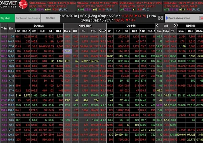Image resolution: width=203 pixels, height=143 pixels.
Task: Click the Trần column header
Action: (4, 28)
